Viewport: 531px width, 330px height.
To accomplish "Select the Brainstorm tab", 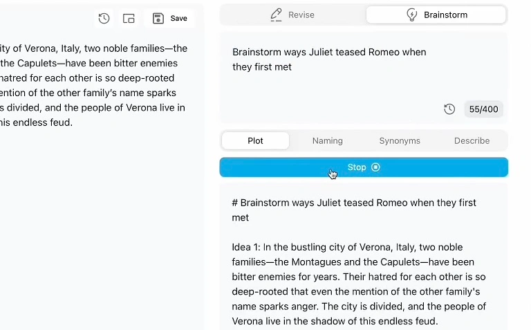I will (x=436, y=15).
